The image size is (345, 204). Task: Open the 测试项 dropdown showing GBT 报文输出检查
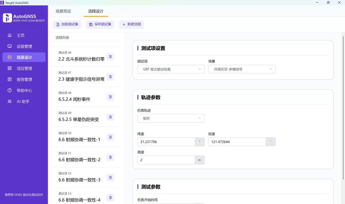coord(171,69)
